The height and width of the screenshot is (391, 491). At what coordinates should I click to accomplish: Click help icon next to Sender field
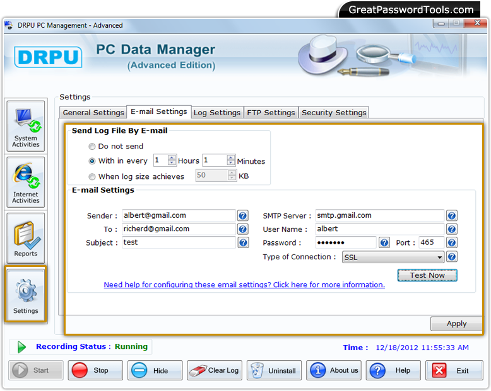(243, 215)
